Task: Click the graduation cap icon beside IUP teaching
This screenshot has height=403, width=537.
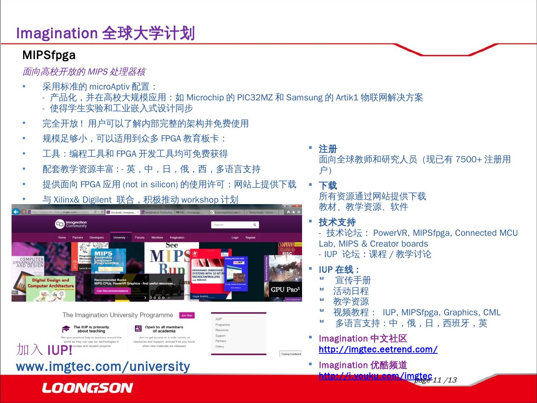Action: click(x=66, y=329)
